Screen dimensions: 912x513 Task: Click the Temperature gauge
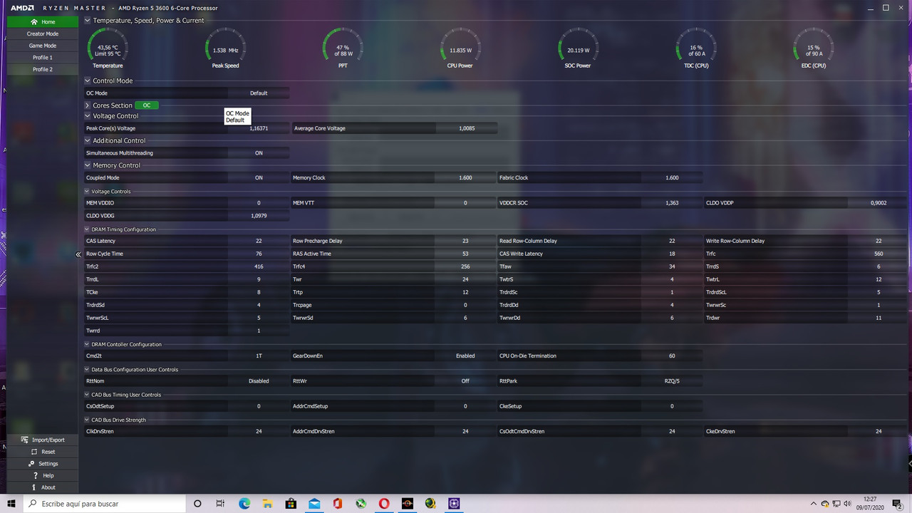click(x=108, y=48)
